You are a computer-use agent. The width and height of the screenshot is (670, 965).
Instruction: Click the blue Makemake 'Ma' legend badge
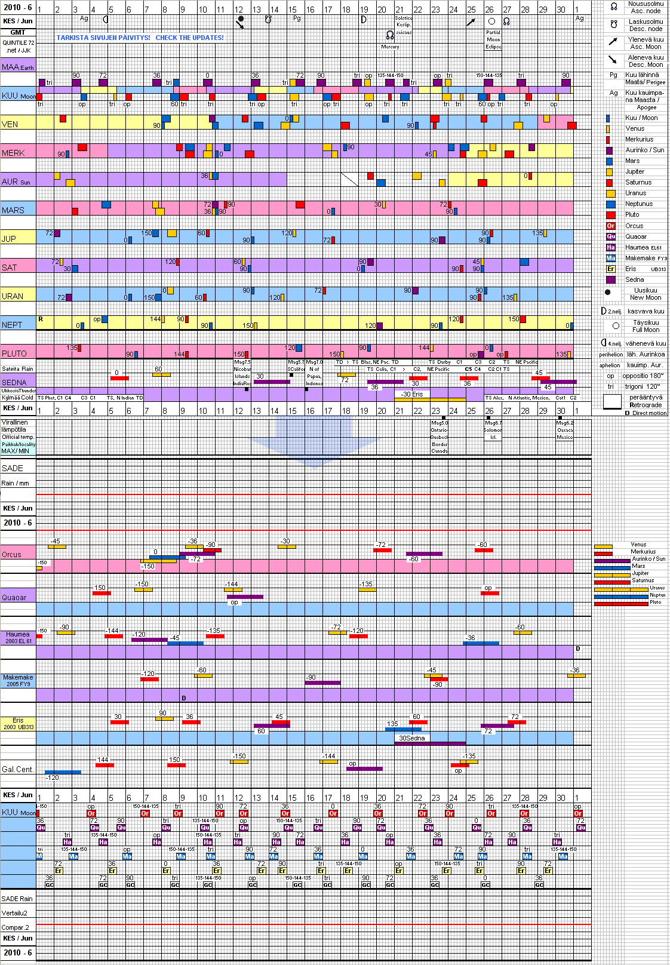pos(610,258)
